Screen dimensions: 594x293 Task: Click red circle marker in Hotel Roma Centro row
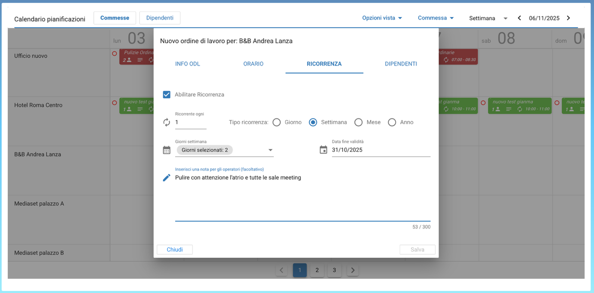coord(114,103)
